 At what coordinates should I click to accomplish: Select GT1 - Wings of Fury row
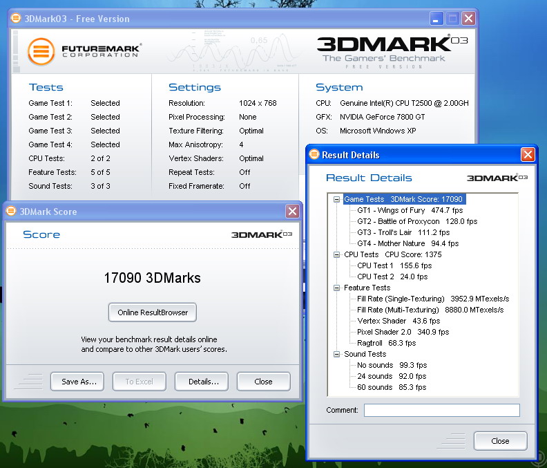pyautogui.click(x=410, y=210)
